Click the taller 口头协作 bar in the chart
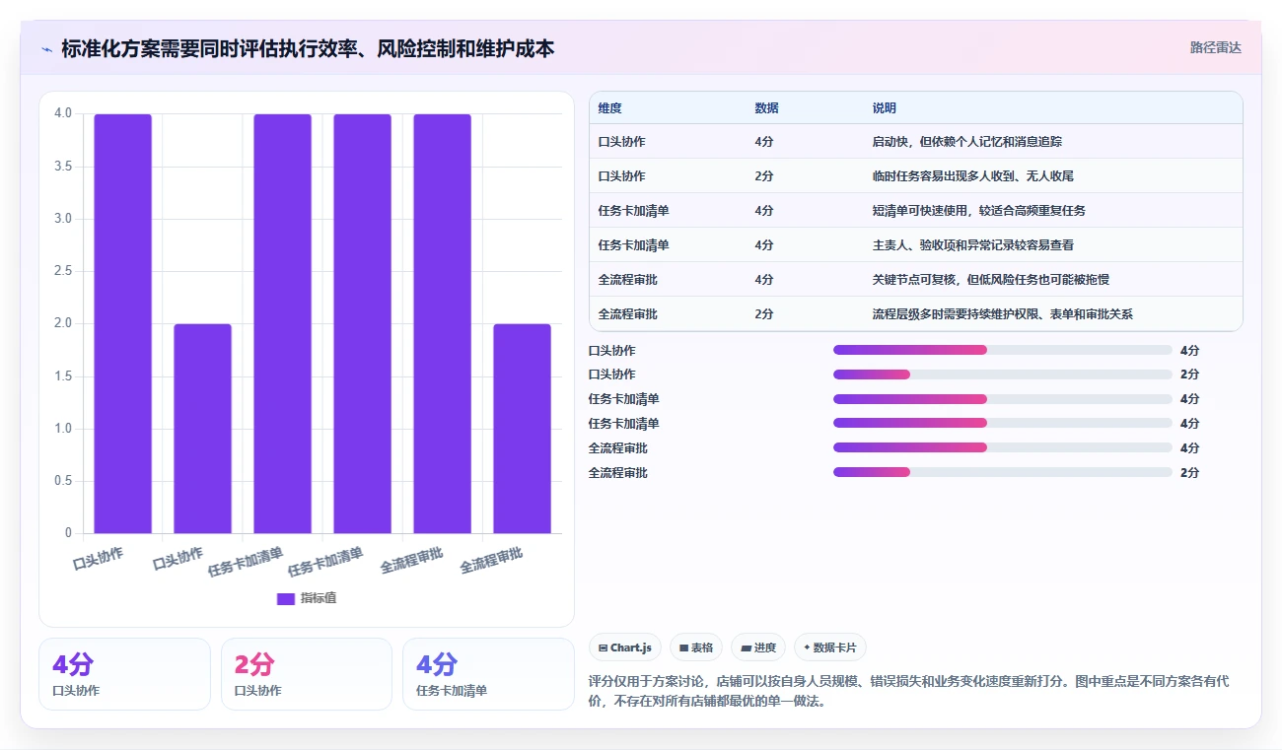The width and height of the screenshot is (1282, 750). pos(123,323)
